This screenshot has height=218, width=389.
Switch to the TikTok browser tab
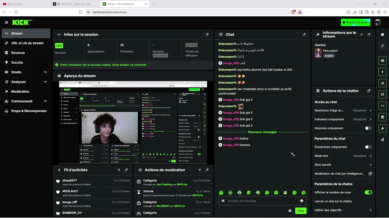(x=75, y=4)
